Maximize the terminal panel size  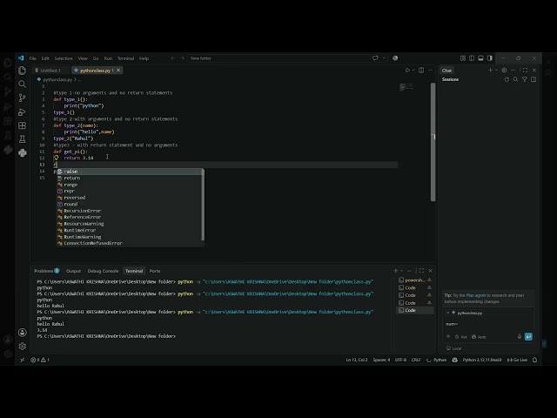(x=421, y=271)
